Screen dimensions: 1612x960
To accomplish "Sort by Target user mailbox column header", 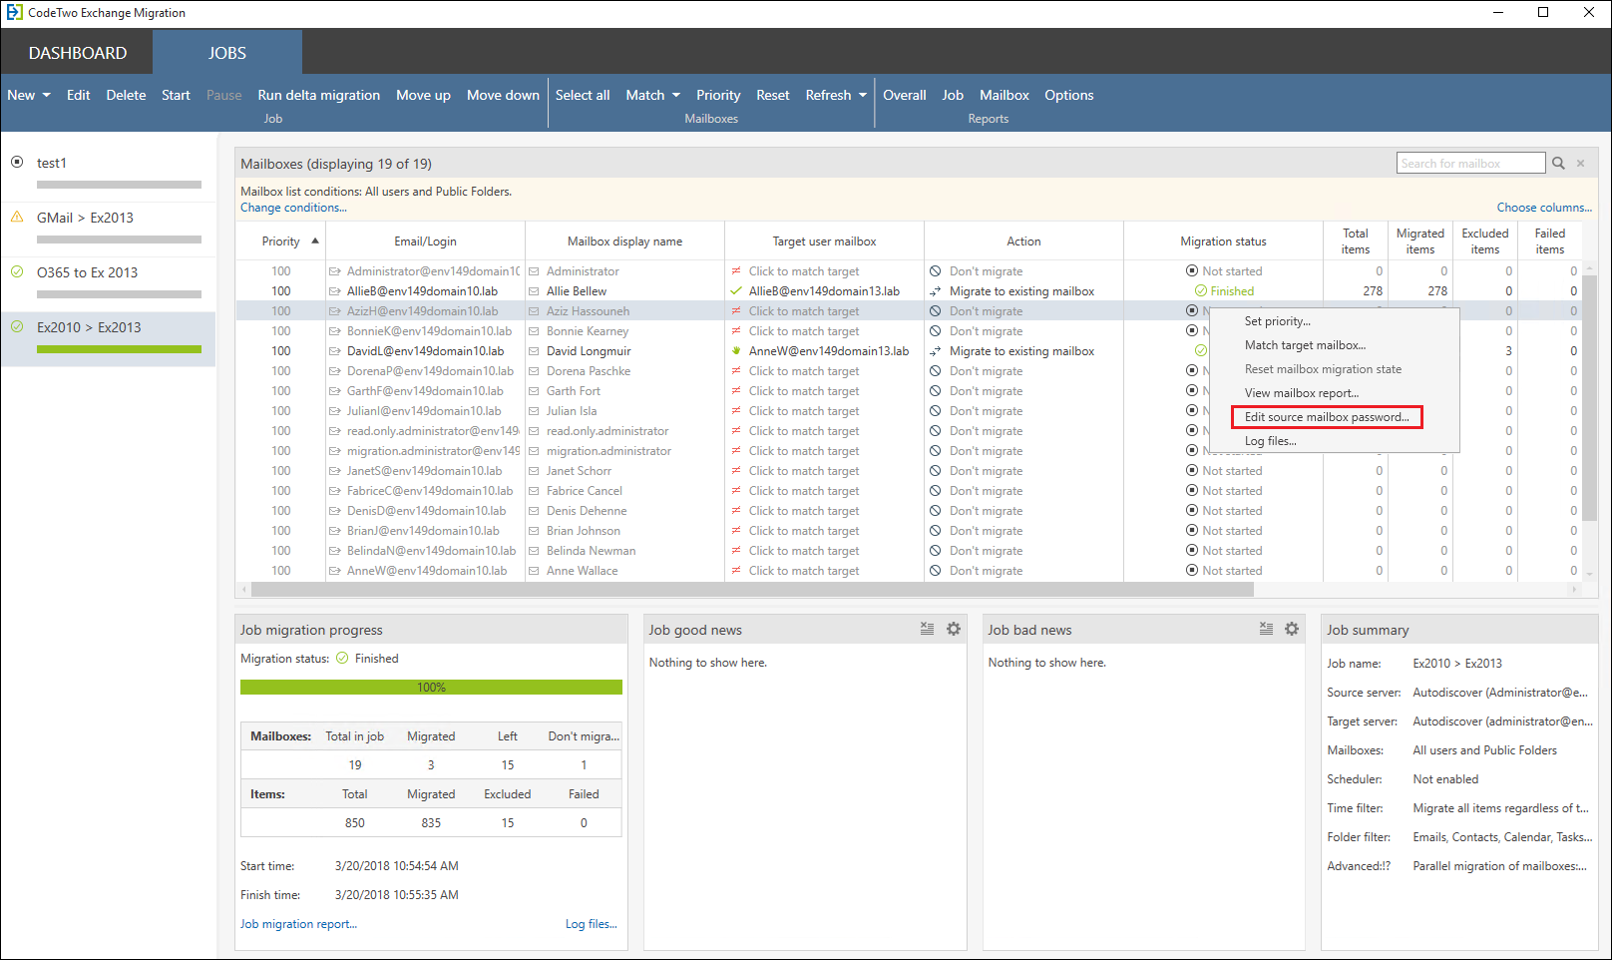I will point(824,241).
